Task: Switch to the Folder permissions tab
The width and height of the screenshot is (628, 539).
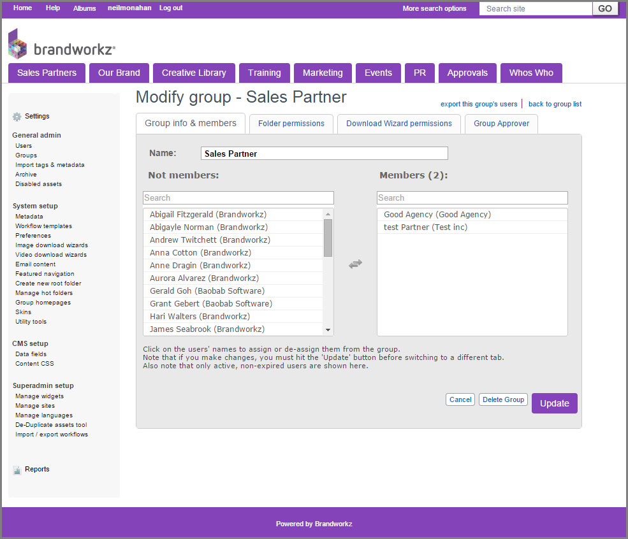Action: (291, 124)
